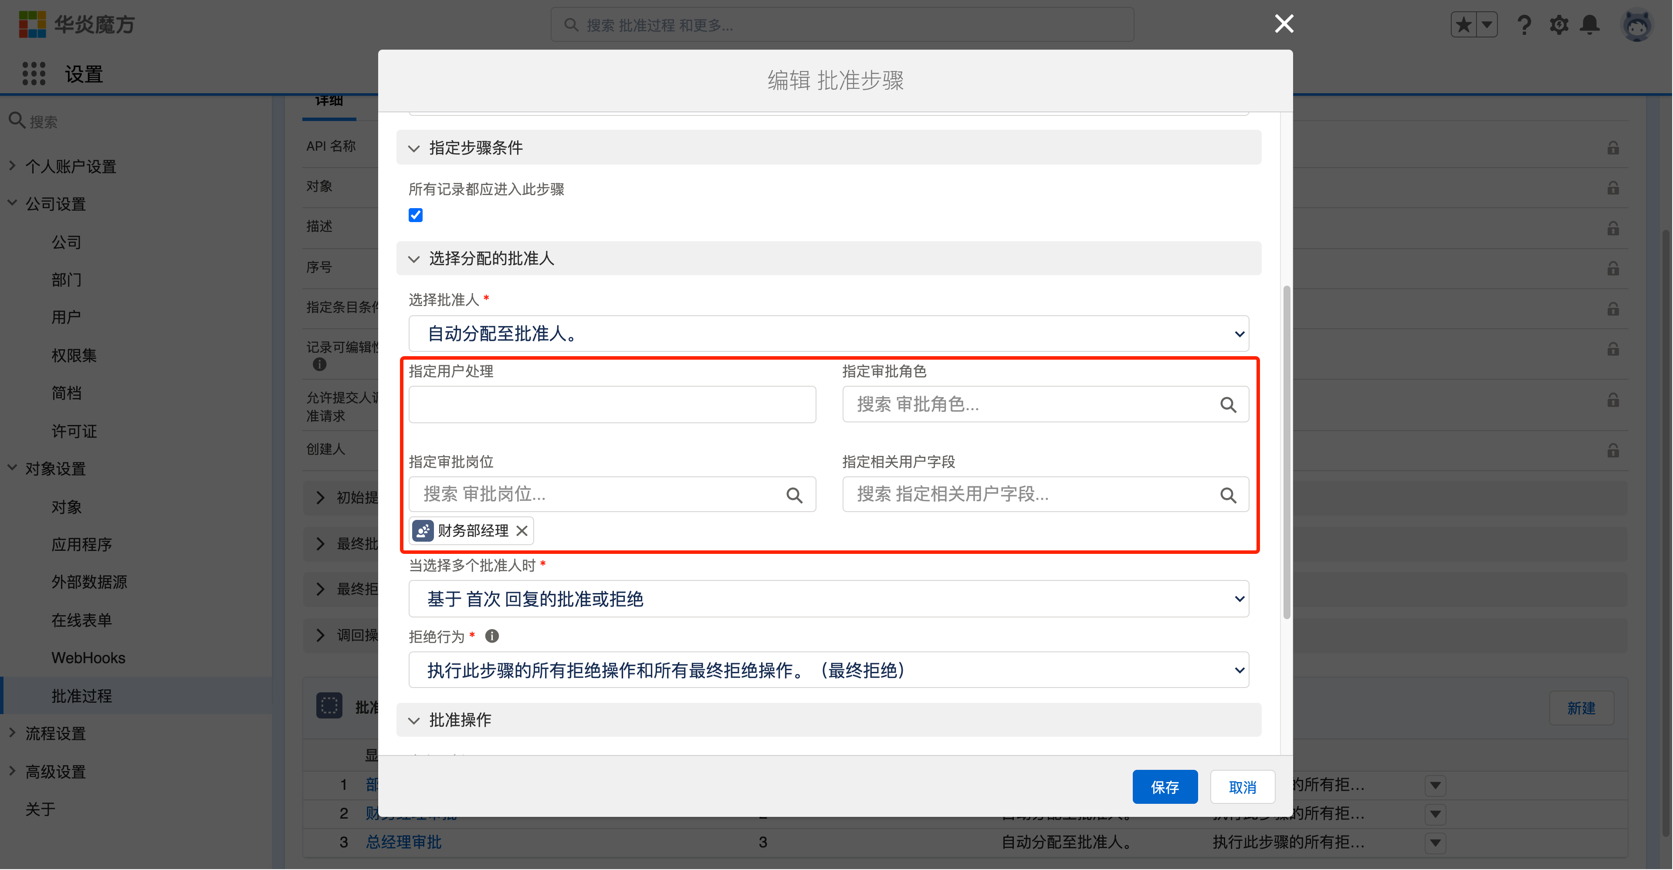Open the notifications bell icon
The width and height of the screenshot is (1673, 870).
(1590, 25)
